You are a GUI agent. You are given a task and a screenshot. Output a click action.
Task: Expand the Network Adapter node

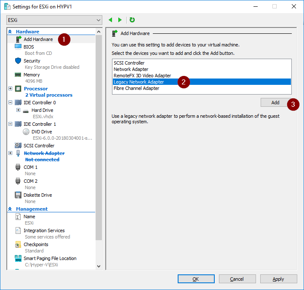pyautogui.click(x=10, y=153)
